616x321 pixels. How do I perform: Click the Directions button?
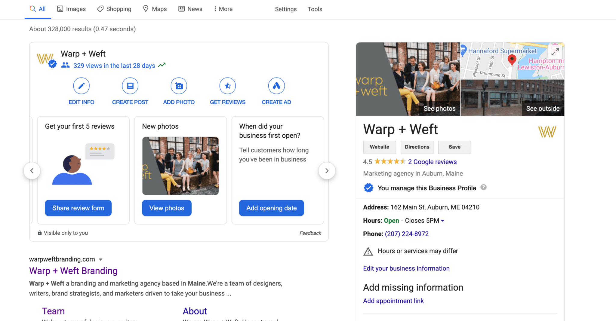pos(417,147)
